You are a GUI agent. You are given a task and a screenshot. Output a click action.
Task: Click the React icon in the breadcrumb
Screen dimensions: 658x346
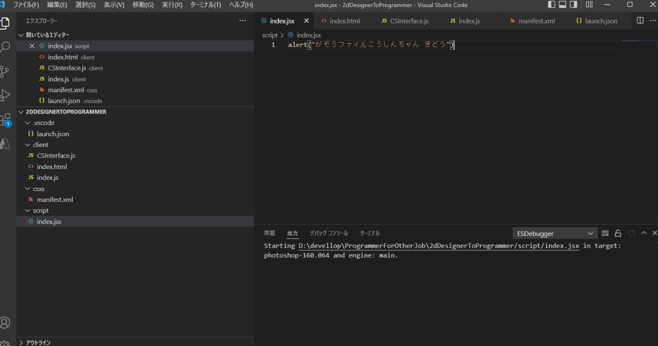[290, 35]
